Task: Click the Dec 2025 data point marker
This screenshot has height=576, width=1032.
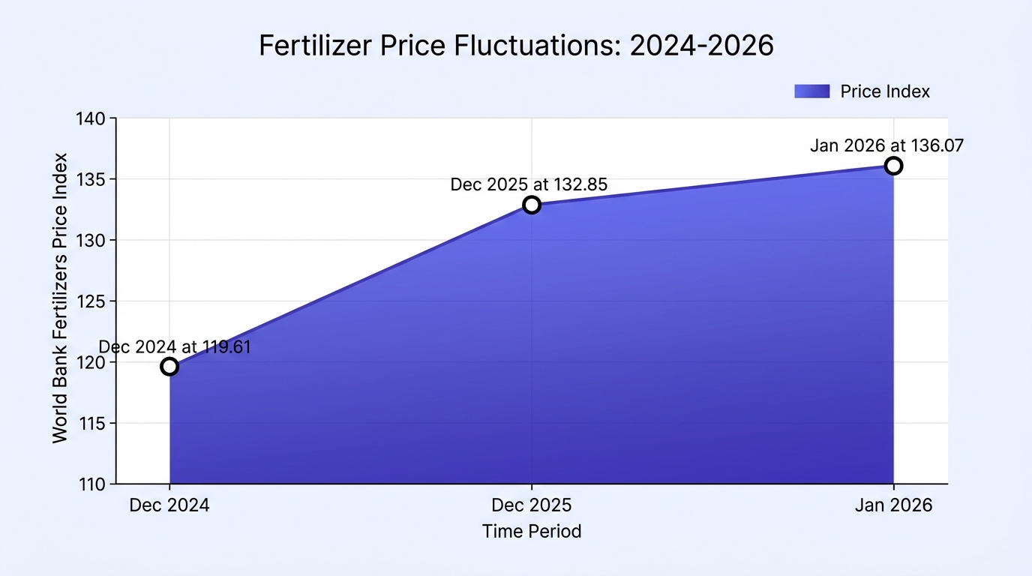Action: (x=532, y=205)
